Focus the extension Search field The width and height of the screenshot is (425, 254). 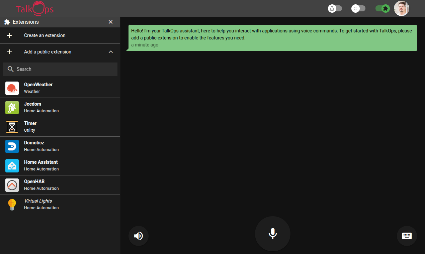click(x=60, y=69)
